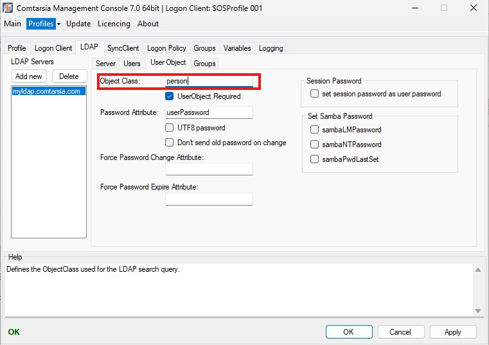The height and width of the screenshot is (345, 489).
Task: Click the Password Attribute input field
Action: (209, 112)
